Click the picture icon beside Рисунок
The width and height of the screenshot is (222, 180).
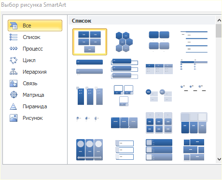point(14,118)
